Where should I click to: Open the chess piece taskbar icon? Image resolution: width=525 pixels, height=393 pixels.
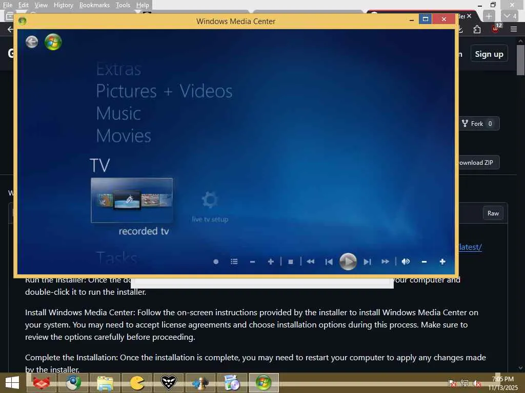[x=200, y=383]
